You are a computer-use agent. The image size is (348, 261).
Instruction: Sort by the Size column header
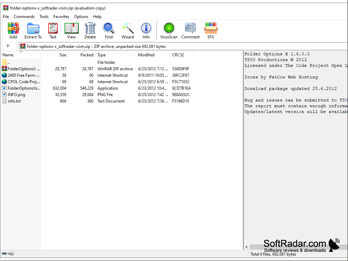55,55
